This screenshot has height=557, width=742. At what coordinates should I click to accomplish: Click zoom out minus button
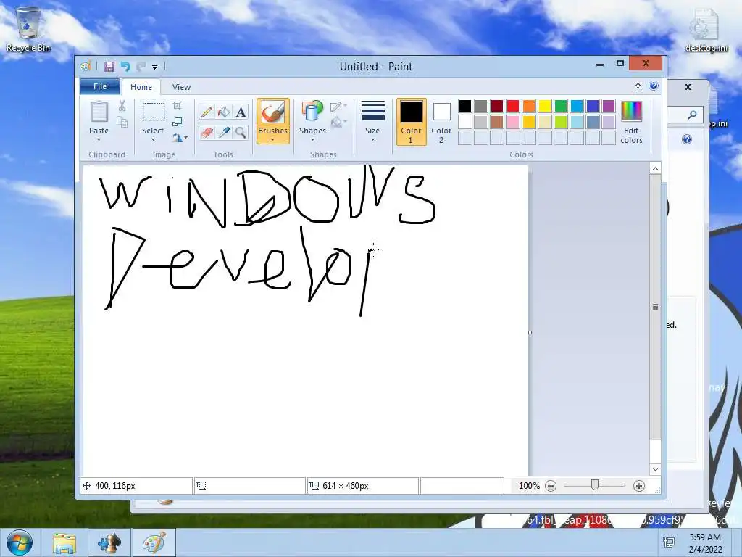point(551,486)
